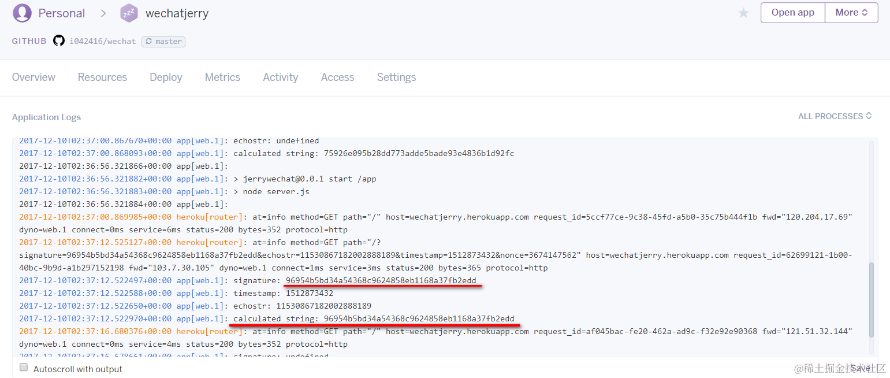Screen dimensions: 890x378
Task: Click the master branch badge
Action: pyautogui.click(x=163, y=41)
